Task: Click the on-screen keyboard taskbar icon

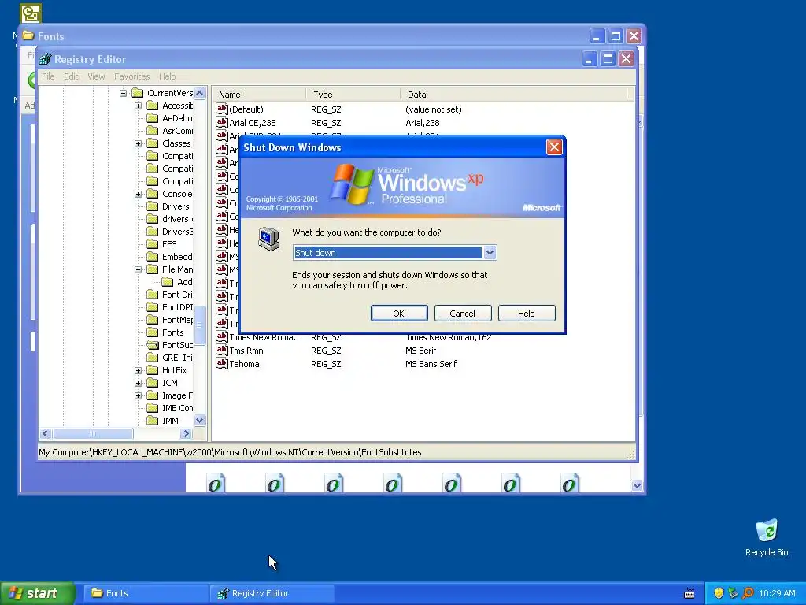Action: [x=690, y=594]
